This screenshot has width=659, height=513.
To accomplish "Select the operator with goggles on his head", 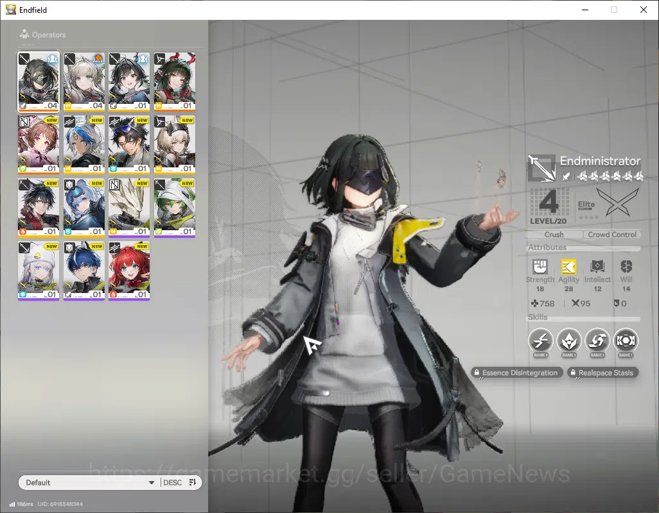I will point(129,145).
